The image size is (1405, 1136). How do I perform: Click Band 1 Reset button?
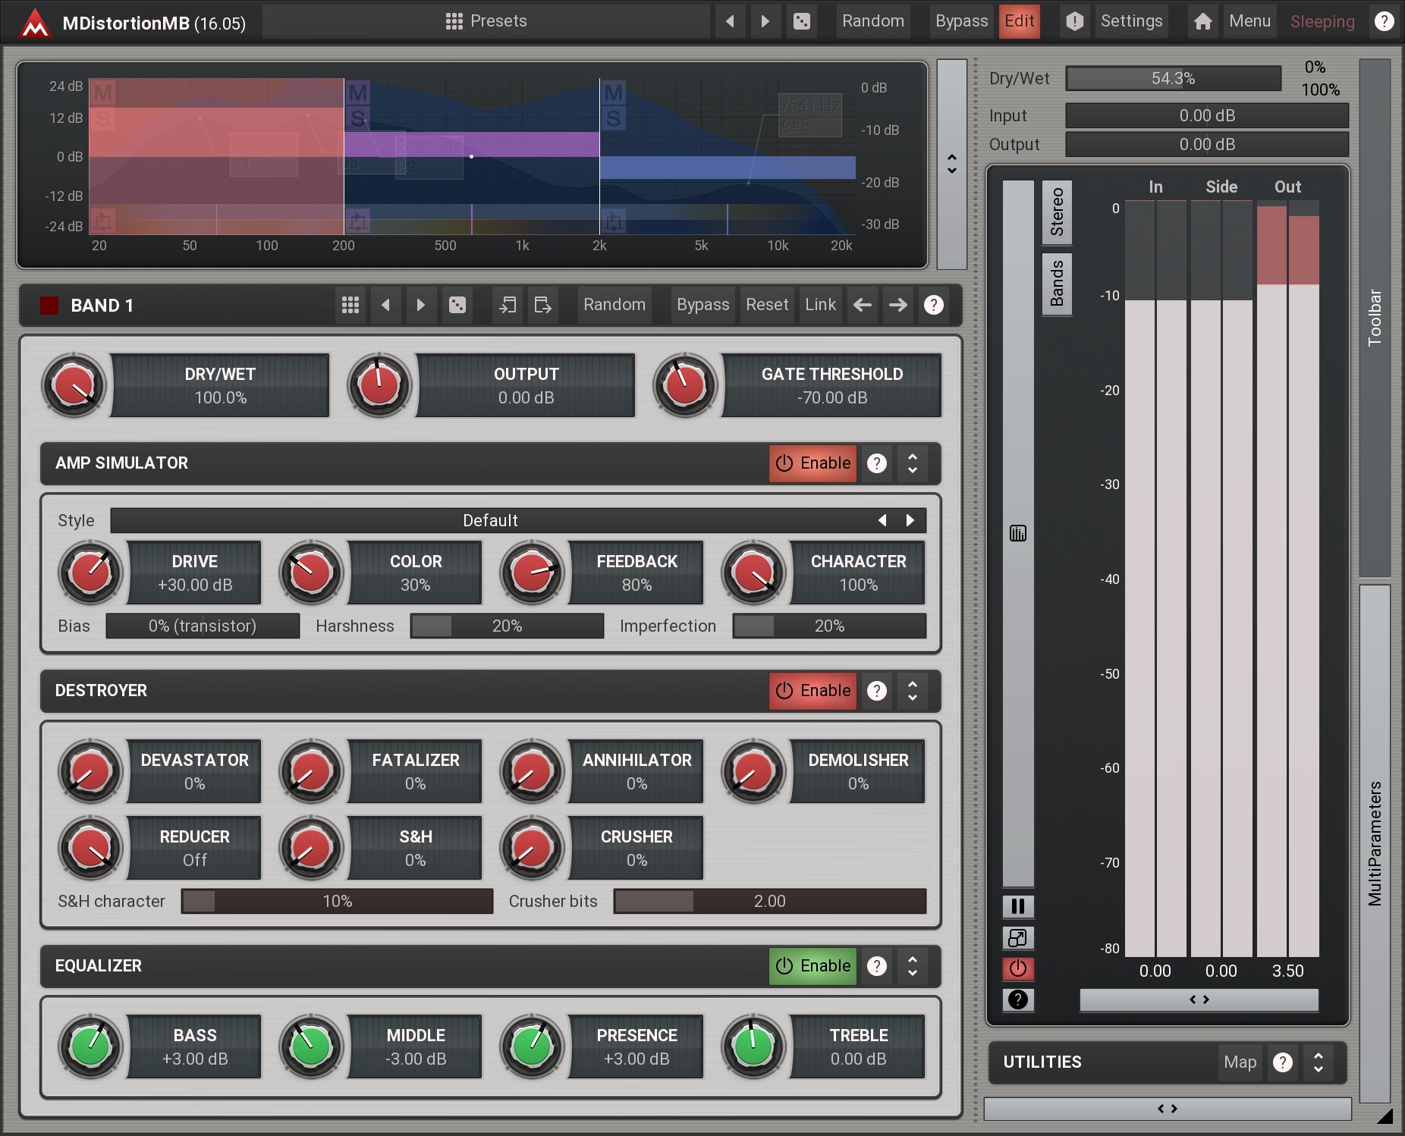click(x=767, y=305)
